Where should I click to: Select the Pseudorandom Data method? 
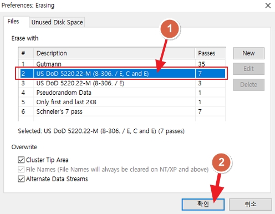coord(121,93)
